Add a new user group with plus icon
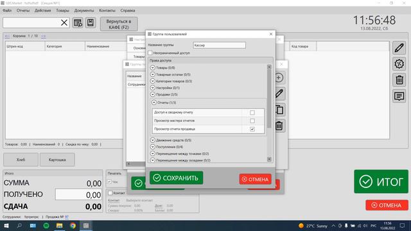 pyautogui.click(x=279, y=78)
